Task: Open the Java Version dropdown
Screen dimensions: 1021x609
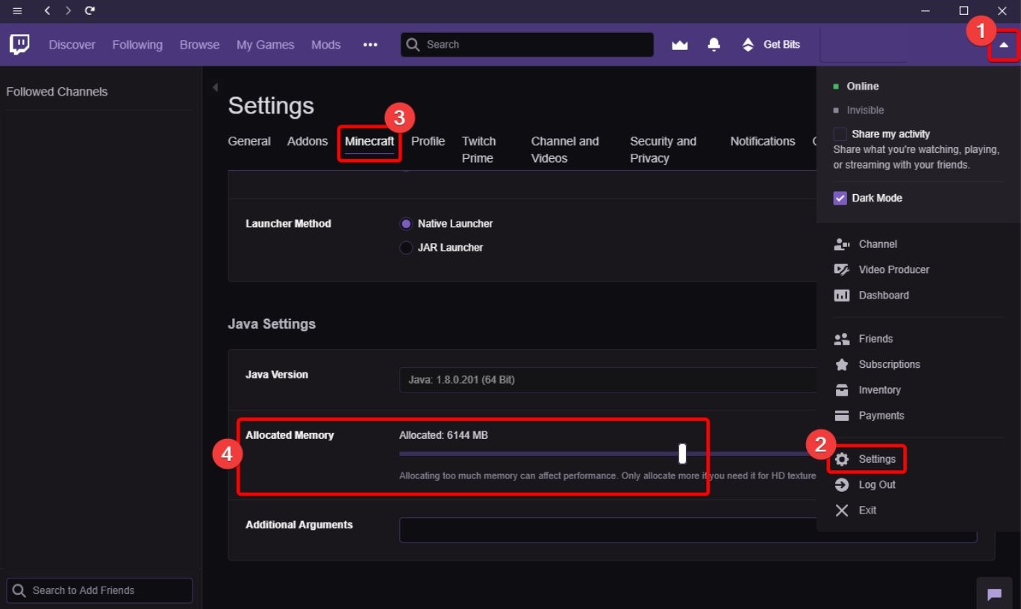Action: pyautogui.click(x=608, y=380)
